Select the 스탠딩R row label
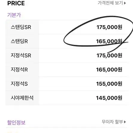 pyautogui.click(x=19, y=41)
